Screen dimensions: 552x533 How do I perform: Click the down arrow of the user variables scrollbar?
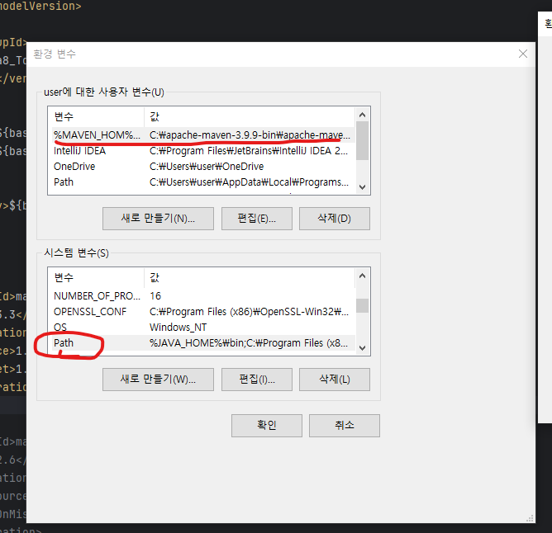pyautogui.click(x=362, y=187)
